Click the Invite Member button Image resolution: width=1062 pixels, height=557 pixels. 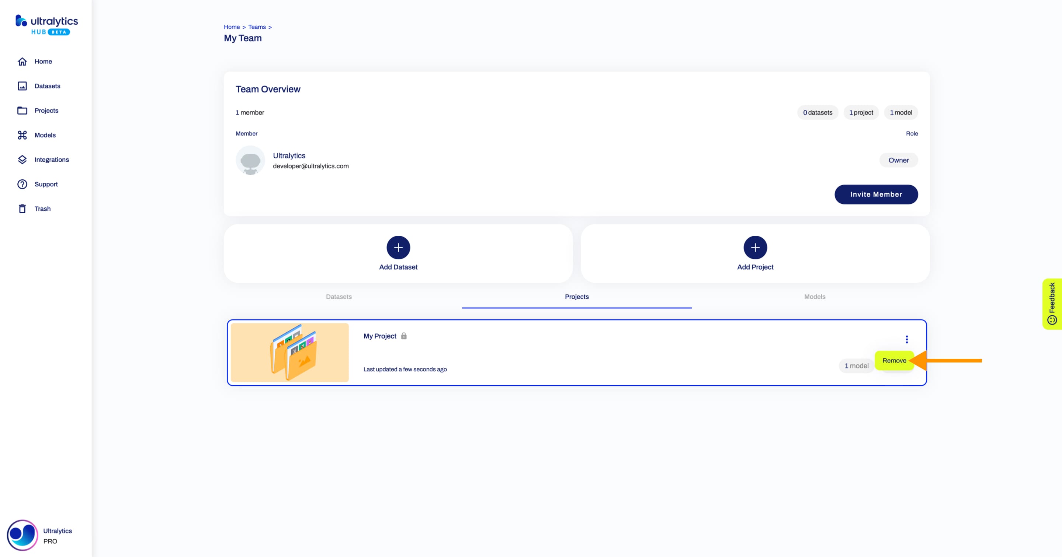tap(876, 194)
